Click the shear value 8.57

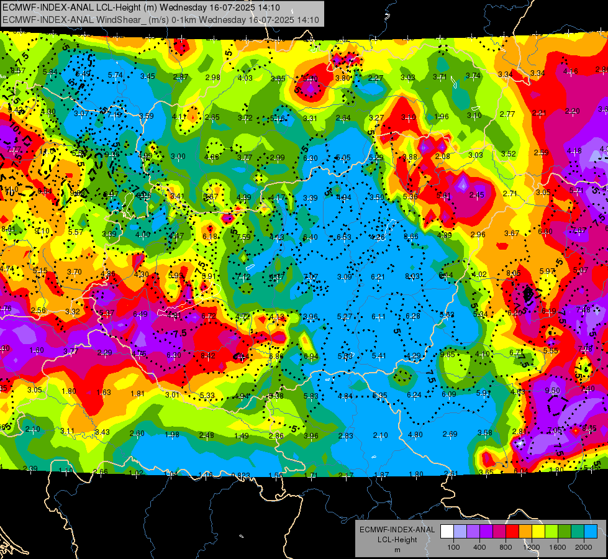(x=18, y=71)
